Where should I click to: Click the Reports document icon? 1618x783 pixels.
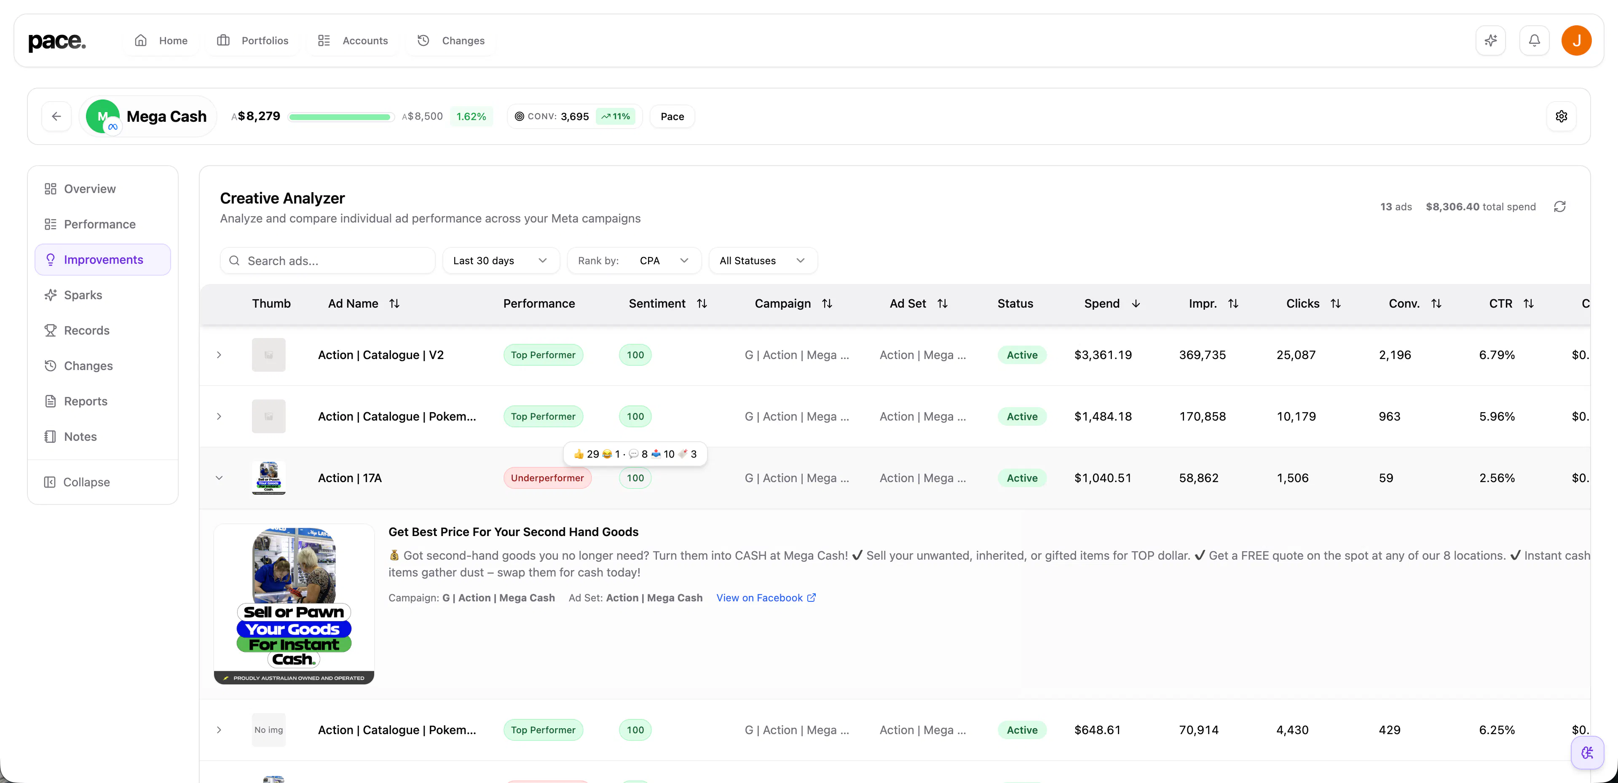pos(51,401)
